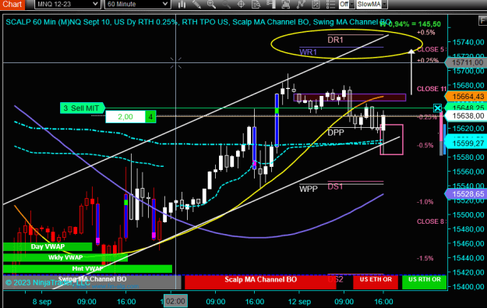
Task: Show the data box icon
Action: (x=256, y=4)
